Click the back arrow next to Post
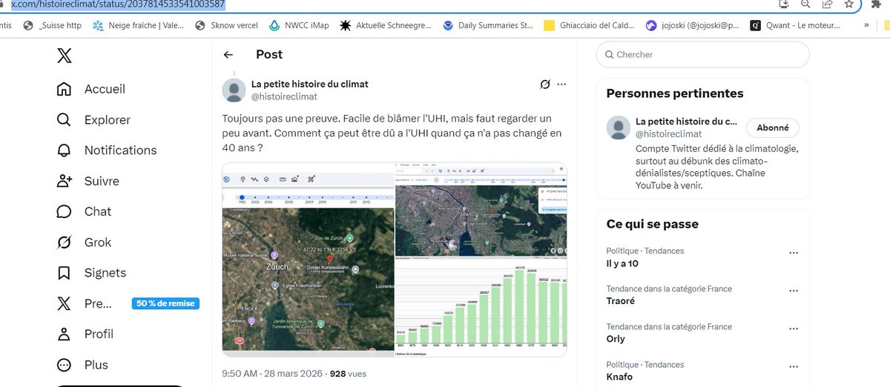Image resolution: width=890 pixels, height=387 pixels. click(x=228, y=54)
